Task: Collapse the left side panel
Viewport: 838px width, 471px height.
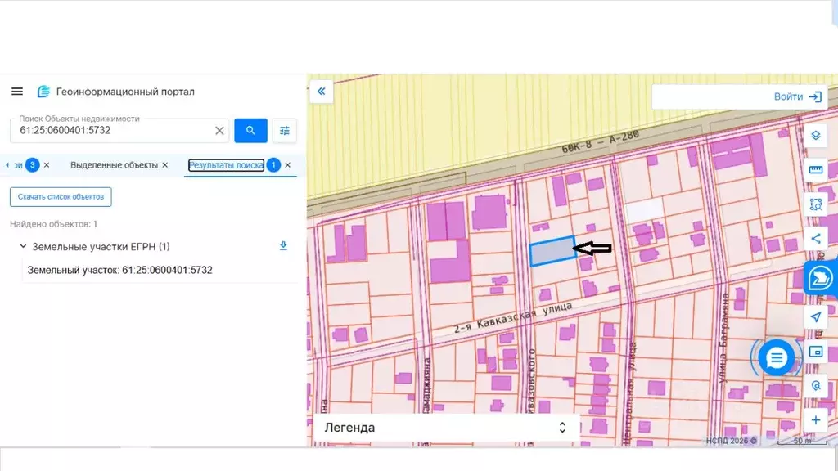Action: click(x=322, y=92)
